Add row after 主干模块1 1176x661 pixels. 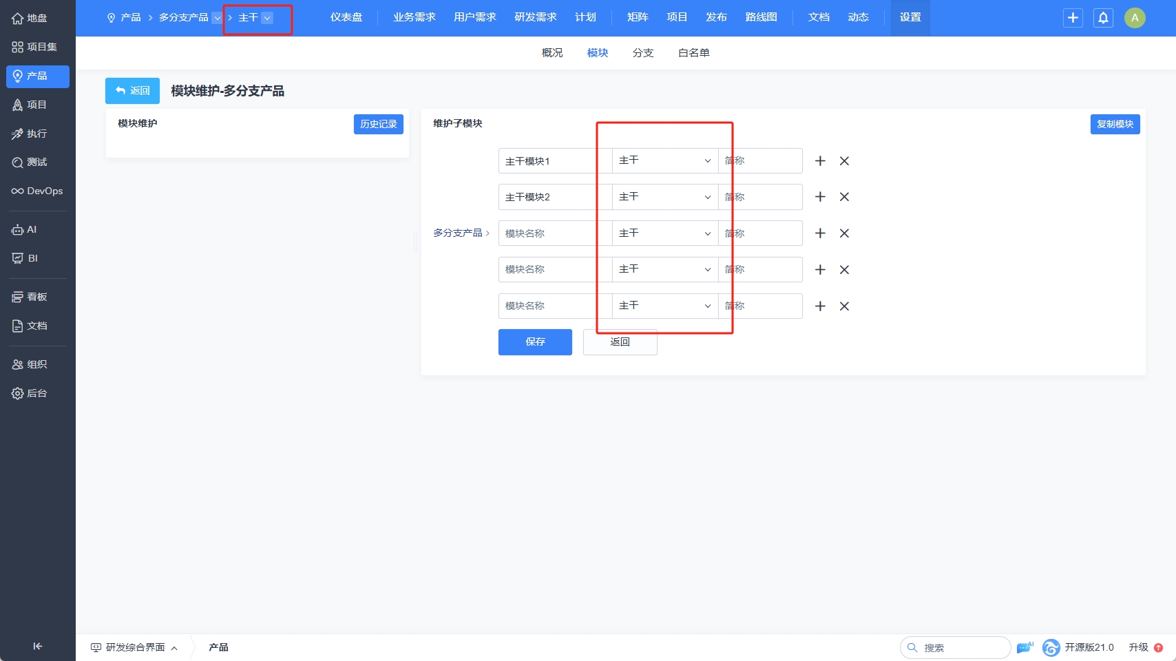(x=820, y=161)
